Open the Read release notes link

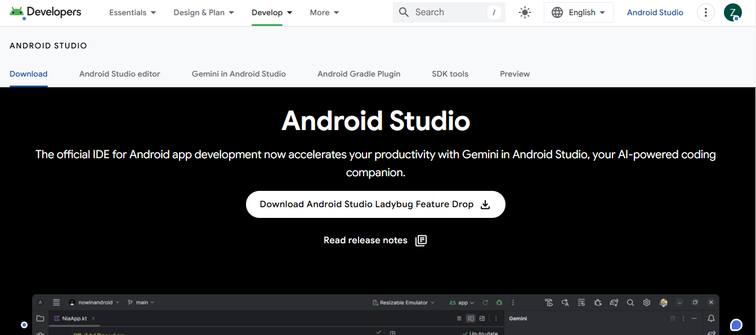click(375, 240)
